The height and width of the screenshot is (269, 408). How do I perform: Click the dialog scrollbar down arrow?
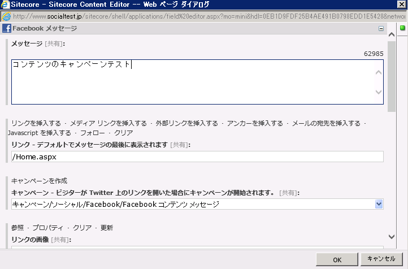pos(392,237)
